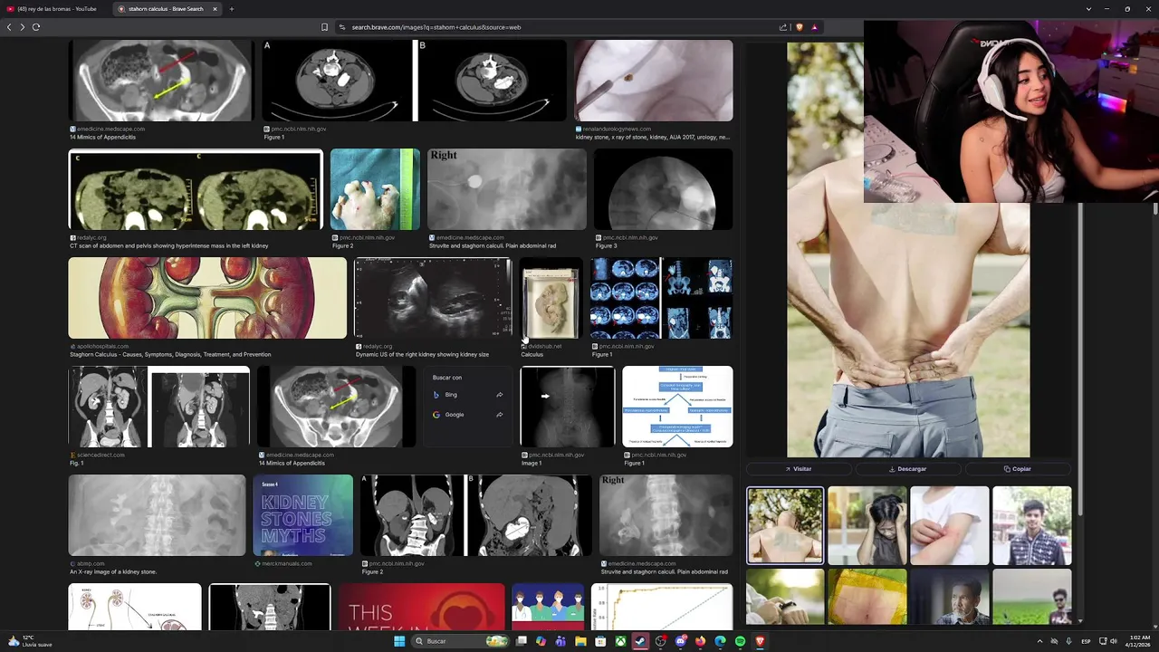Switch to the rey de las bromas YouTube tab
The width and height of the screenshot is (1159, 652).
[x=56, y=9]
